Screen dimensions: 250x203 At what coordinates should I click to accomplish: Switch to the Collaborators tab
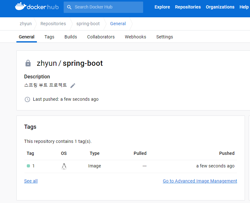(101, 37)
